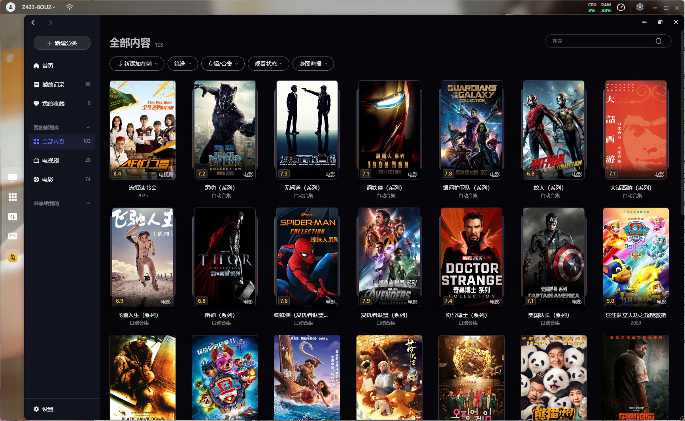Click the 2025 year under 流氓读书会
This screenshot has width=685, height=421.
(143, 196)
